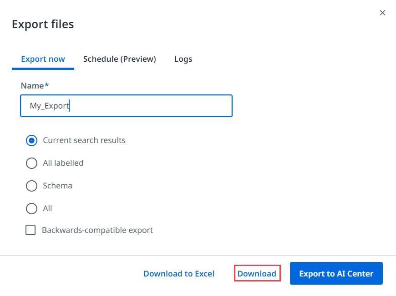This screenshot has width=396, height=296.
Task: Switch to the Schedule (Preview) tab
Action: coord(119,59)
